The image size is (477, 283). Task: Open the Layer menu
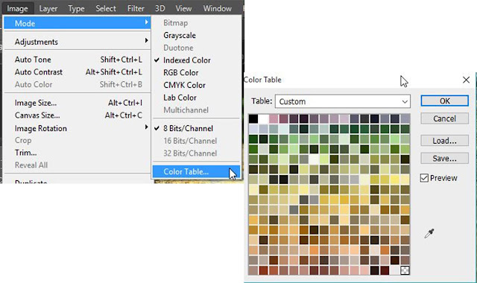pyautogui.click(x=48, y=8)
